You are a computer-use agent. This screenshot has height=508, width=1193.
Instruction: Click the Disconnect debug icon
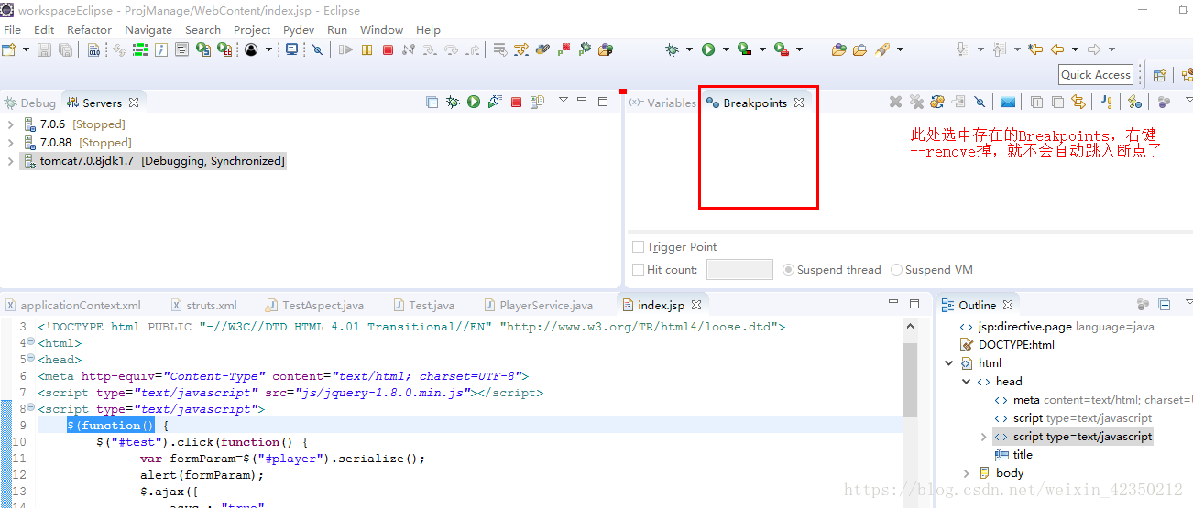click(408, 49)
